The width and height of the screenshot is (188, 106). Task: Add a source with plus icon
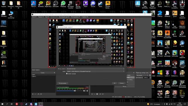[92, 94]
